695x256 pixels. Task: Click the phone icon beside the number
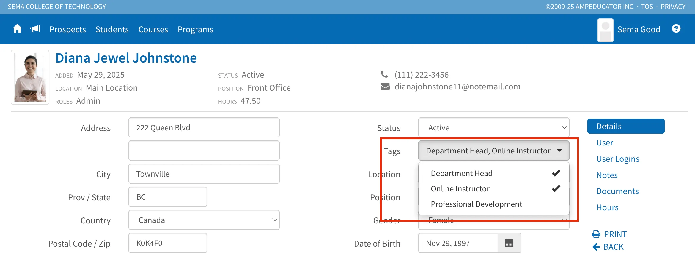click(384, 74)
